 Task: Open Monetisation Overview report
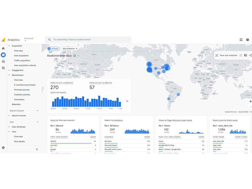[18, 80]
